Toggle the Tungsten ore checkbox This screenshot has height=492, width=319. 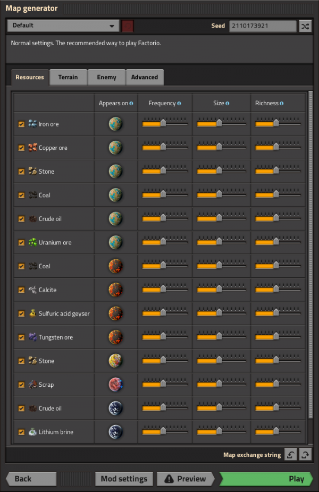click(21, 337)
